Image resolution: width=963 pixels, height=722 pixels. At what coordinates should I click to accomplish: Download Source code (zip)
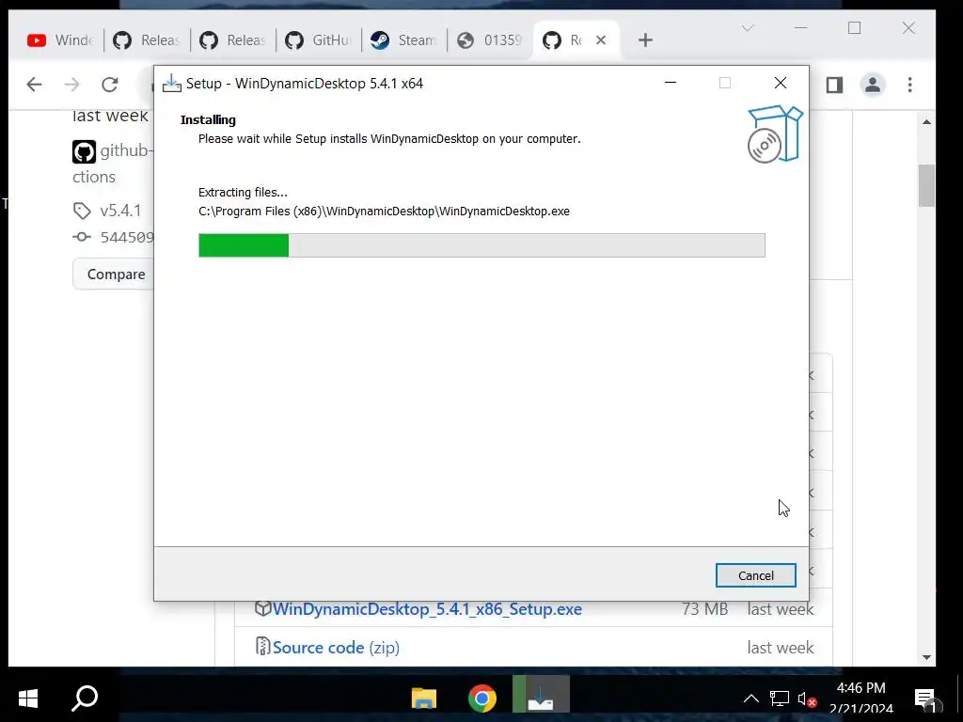pos(336,647)
